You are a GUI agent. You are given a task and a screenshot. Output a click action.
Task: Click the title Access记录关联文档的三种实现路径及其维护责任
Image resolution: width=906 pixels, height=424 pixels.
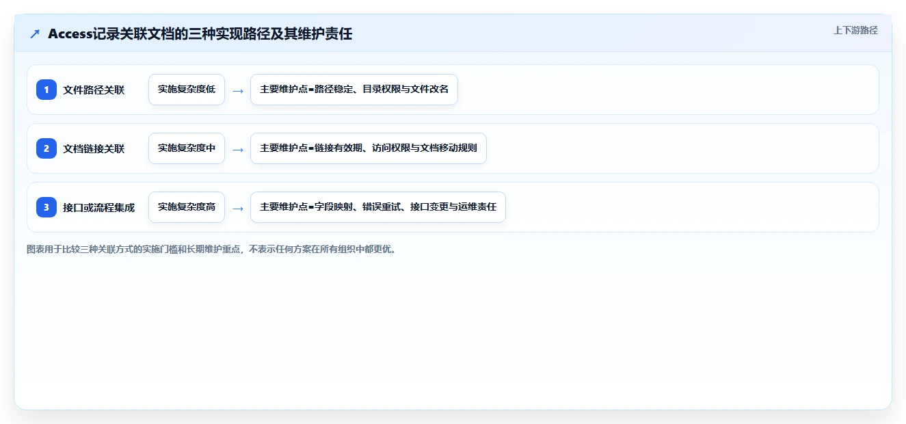click(x=200, y=34)
